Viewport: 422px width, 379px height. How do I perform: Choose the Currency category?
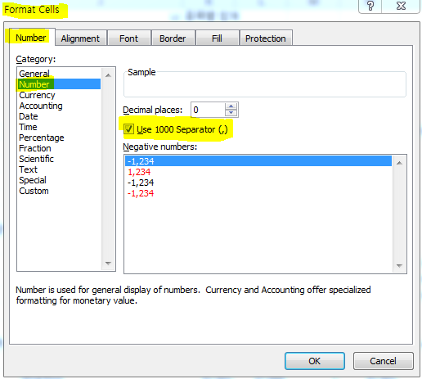[59, 95]
